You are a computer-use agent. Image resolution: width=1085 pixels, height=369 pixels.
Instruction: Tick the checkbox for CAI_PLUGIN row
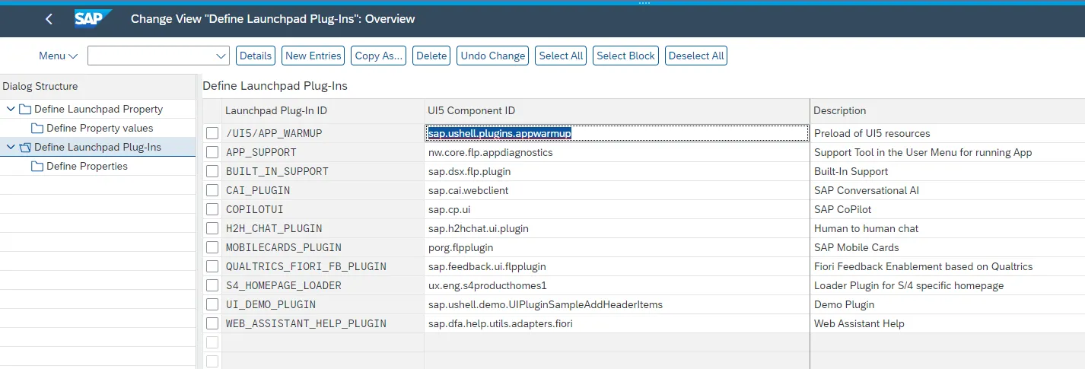[212, 190]
